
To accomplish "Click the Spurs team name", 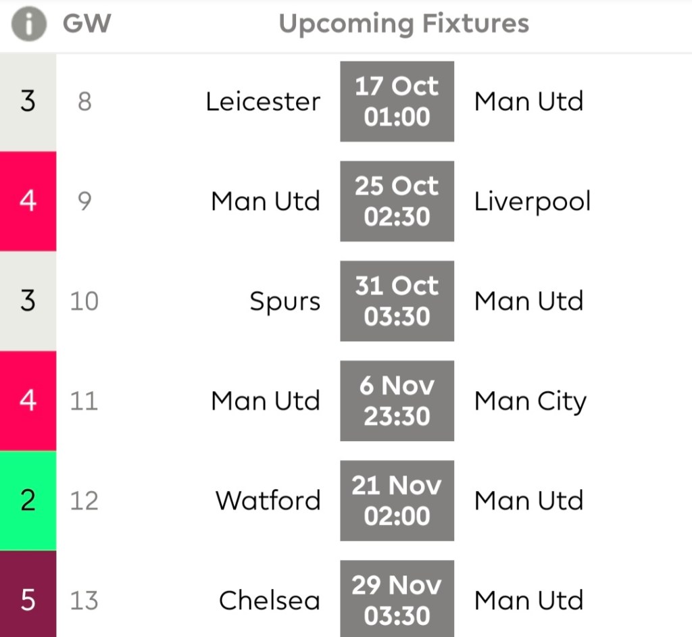I will [285, 301].
